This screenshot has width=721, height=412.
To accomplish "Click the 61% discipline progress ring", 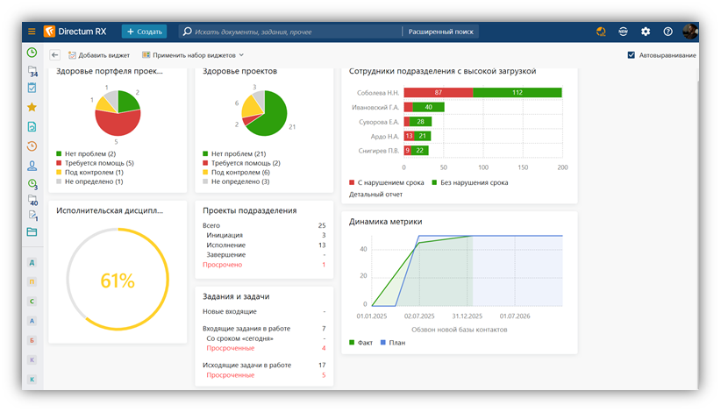I will pos(118,280).
